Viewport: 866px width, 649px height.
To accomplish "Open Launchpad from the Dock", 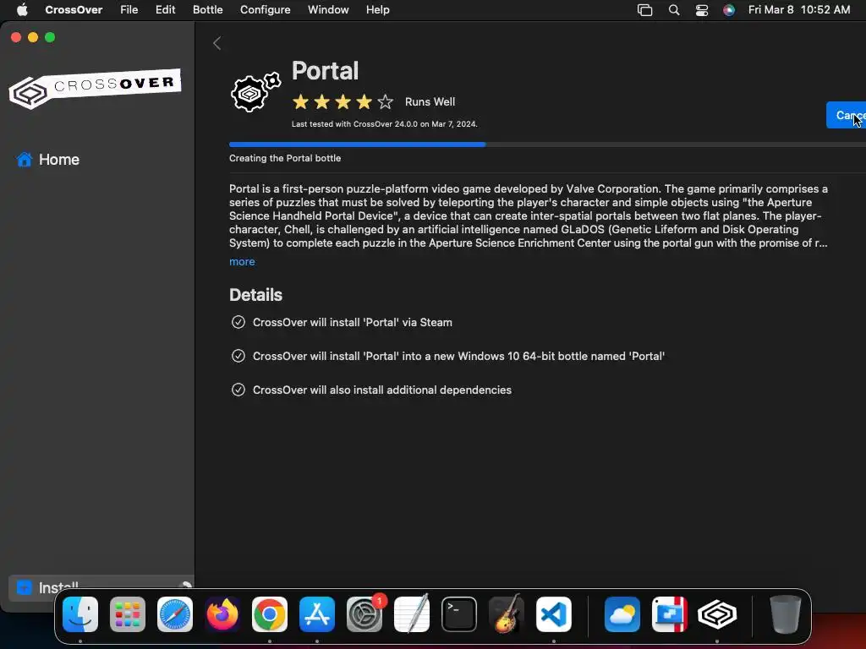I will (x=128, y=614).
